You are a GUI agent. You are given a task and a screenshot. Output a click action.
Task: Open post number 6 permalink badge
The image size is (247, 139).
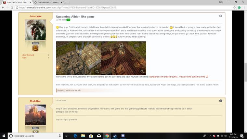pos(221,16)
